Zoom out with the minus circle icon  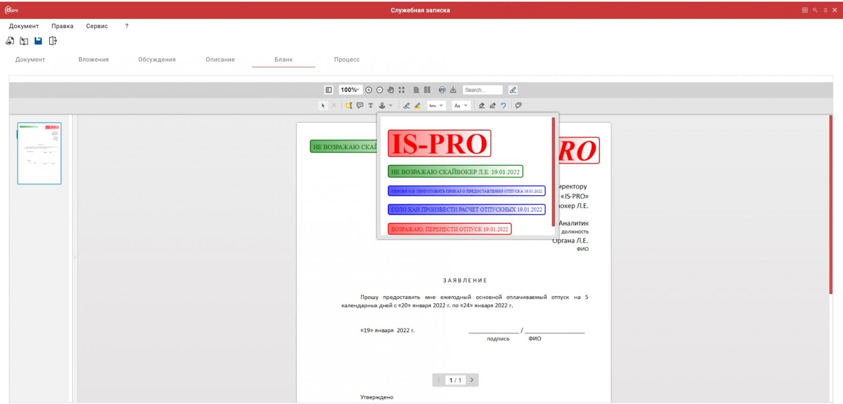click(x=380, y=90)
